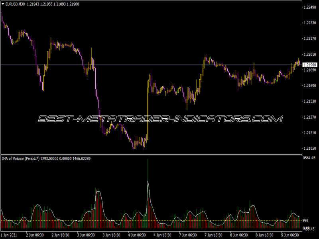The height and width of the screenshot is (239, 319).
Task: Click the 9 Jun 06:30 time axis label
Action: (290, 235)
